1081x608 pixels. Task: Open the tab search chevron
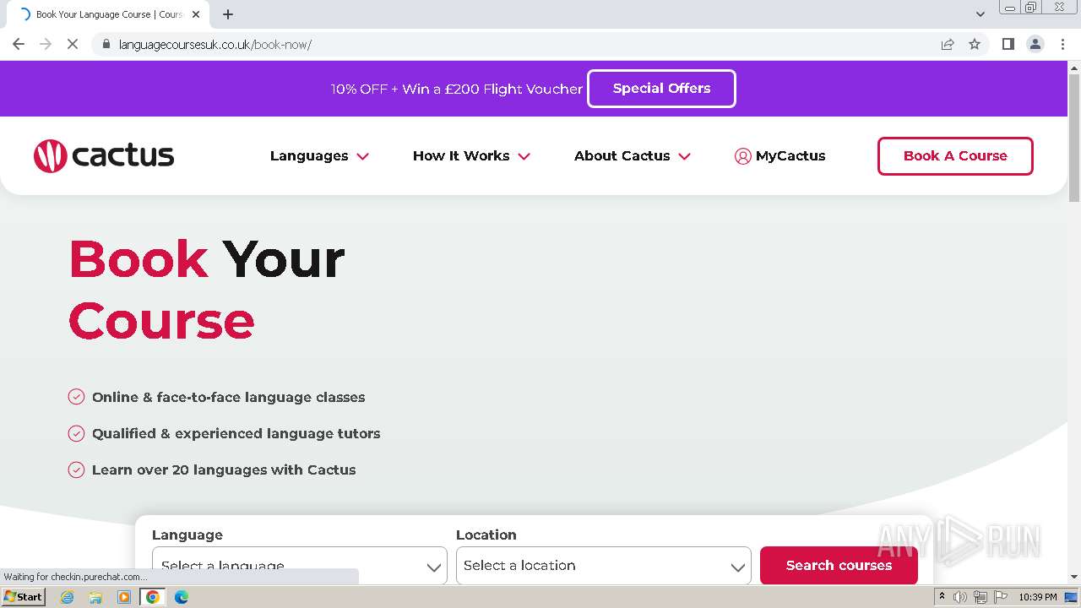980,14
